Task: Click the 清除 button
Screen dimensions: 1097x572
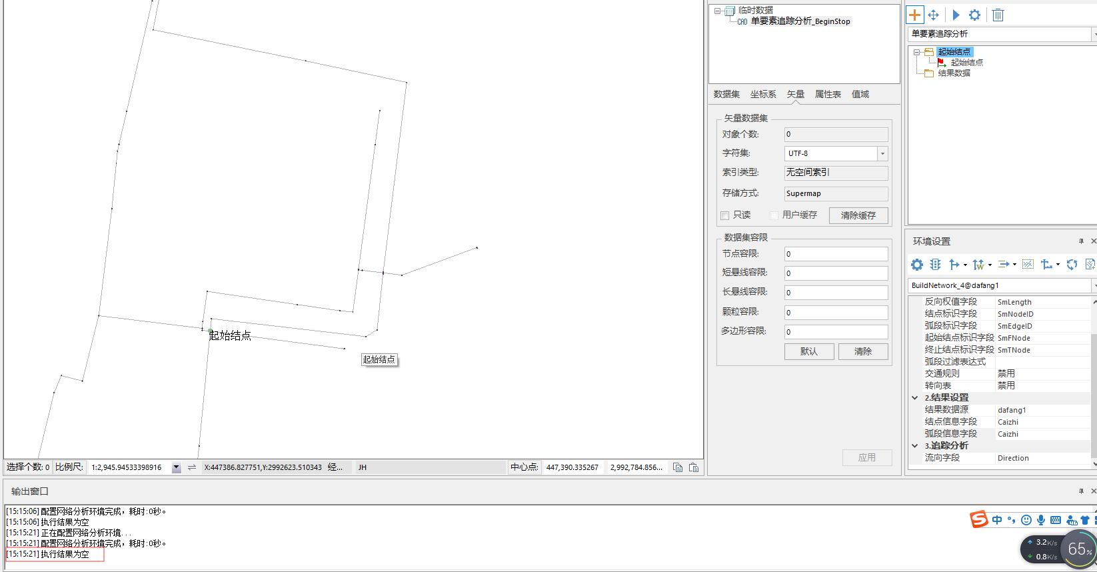Action: pyautogui.click(x=863, y=351)
